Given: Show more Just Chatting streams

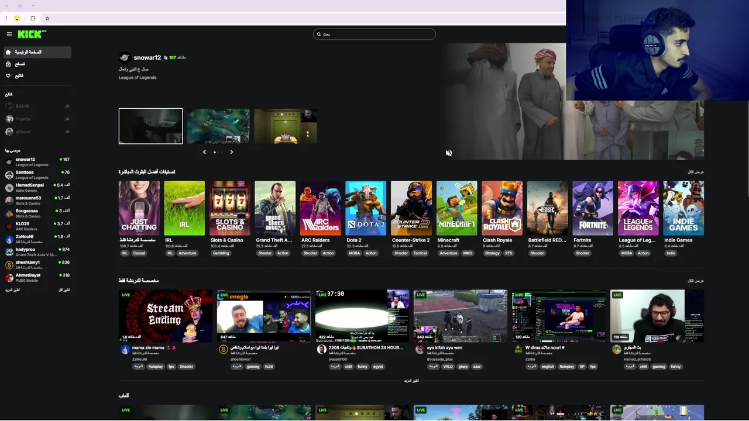Looking at the screenshot, I should [x=411, y=381].
